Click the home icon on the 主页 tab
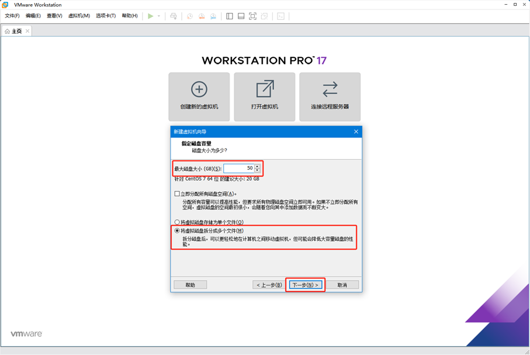Viewport: 530px width, 355px height. (7, 31)
